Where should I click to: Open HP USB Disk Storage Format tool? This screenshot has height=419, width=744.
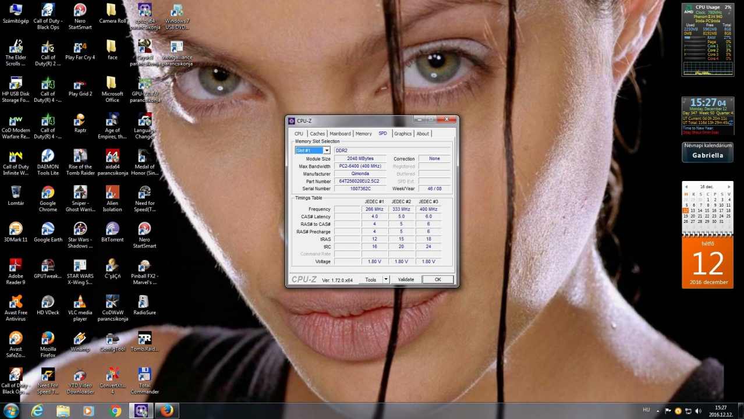point(16,90)
